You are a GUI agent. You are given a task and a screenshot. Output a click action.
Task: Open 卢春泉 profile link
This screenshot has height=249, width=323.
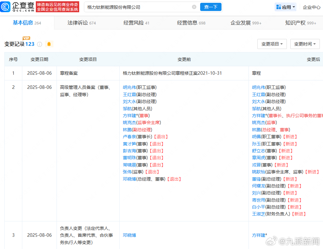(129, 137)
